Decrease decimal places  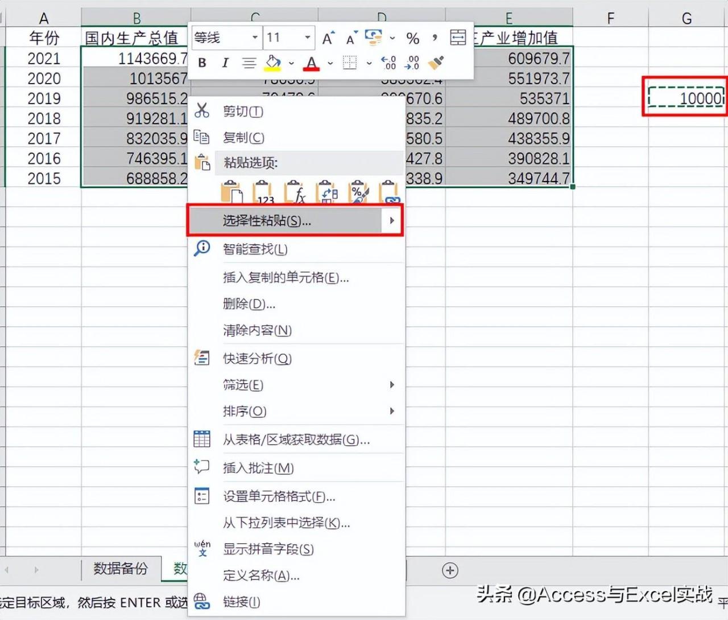413,63
